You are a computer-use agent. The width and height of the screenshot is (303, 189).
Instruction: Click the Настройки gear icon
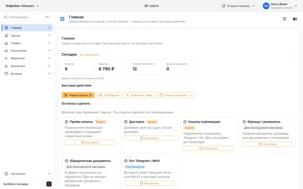click(6, 173)
